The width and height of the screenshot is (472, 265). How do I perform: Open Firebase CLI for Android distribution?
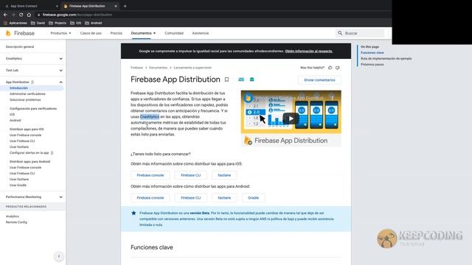[x=190, y=198]
